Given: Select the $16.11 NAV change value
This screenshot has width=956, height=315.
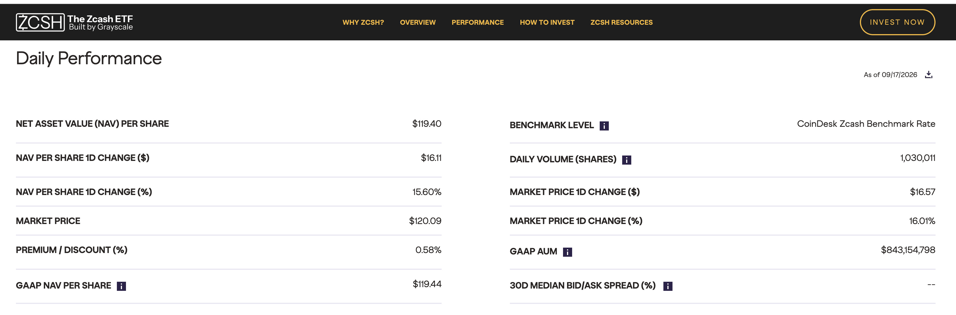Looking at the screenshot, I should 431,158.
